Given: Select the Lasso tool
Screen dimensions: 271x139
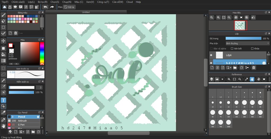Looking at the screenshot, I should (3, 74).
